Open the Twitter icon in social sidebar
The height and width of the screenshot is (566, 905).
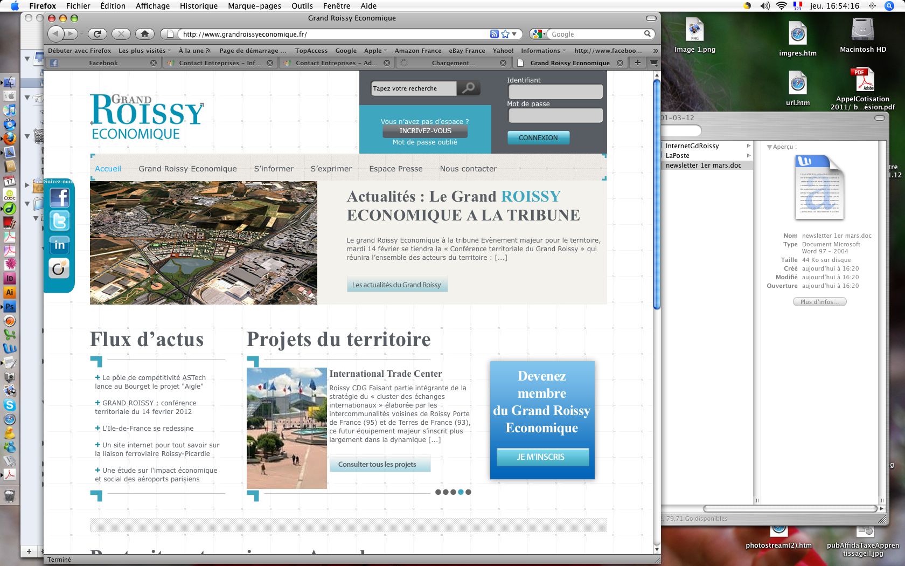pos(59,221)
